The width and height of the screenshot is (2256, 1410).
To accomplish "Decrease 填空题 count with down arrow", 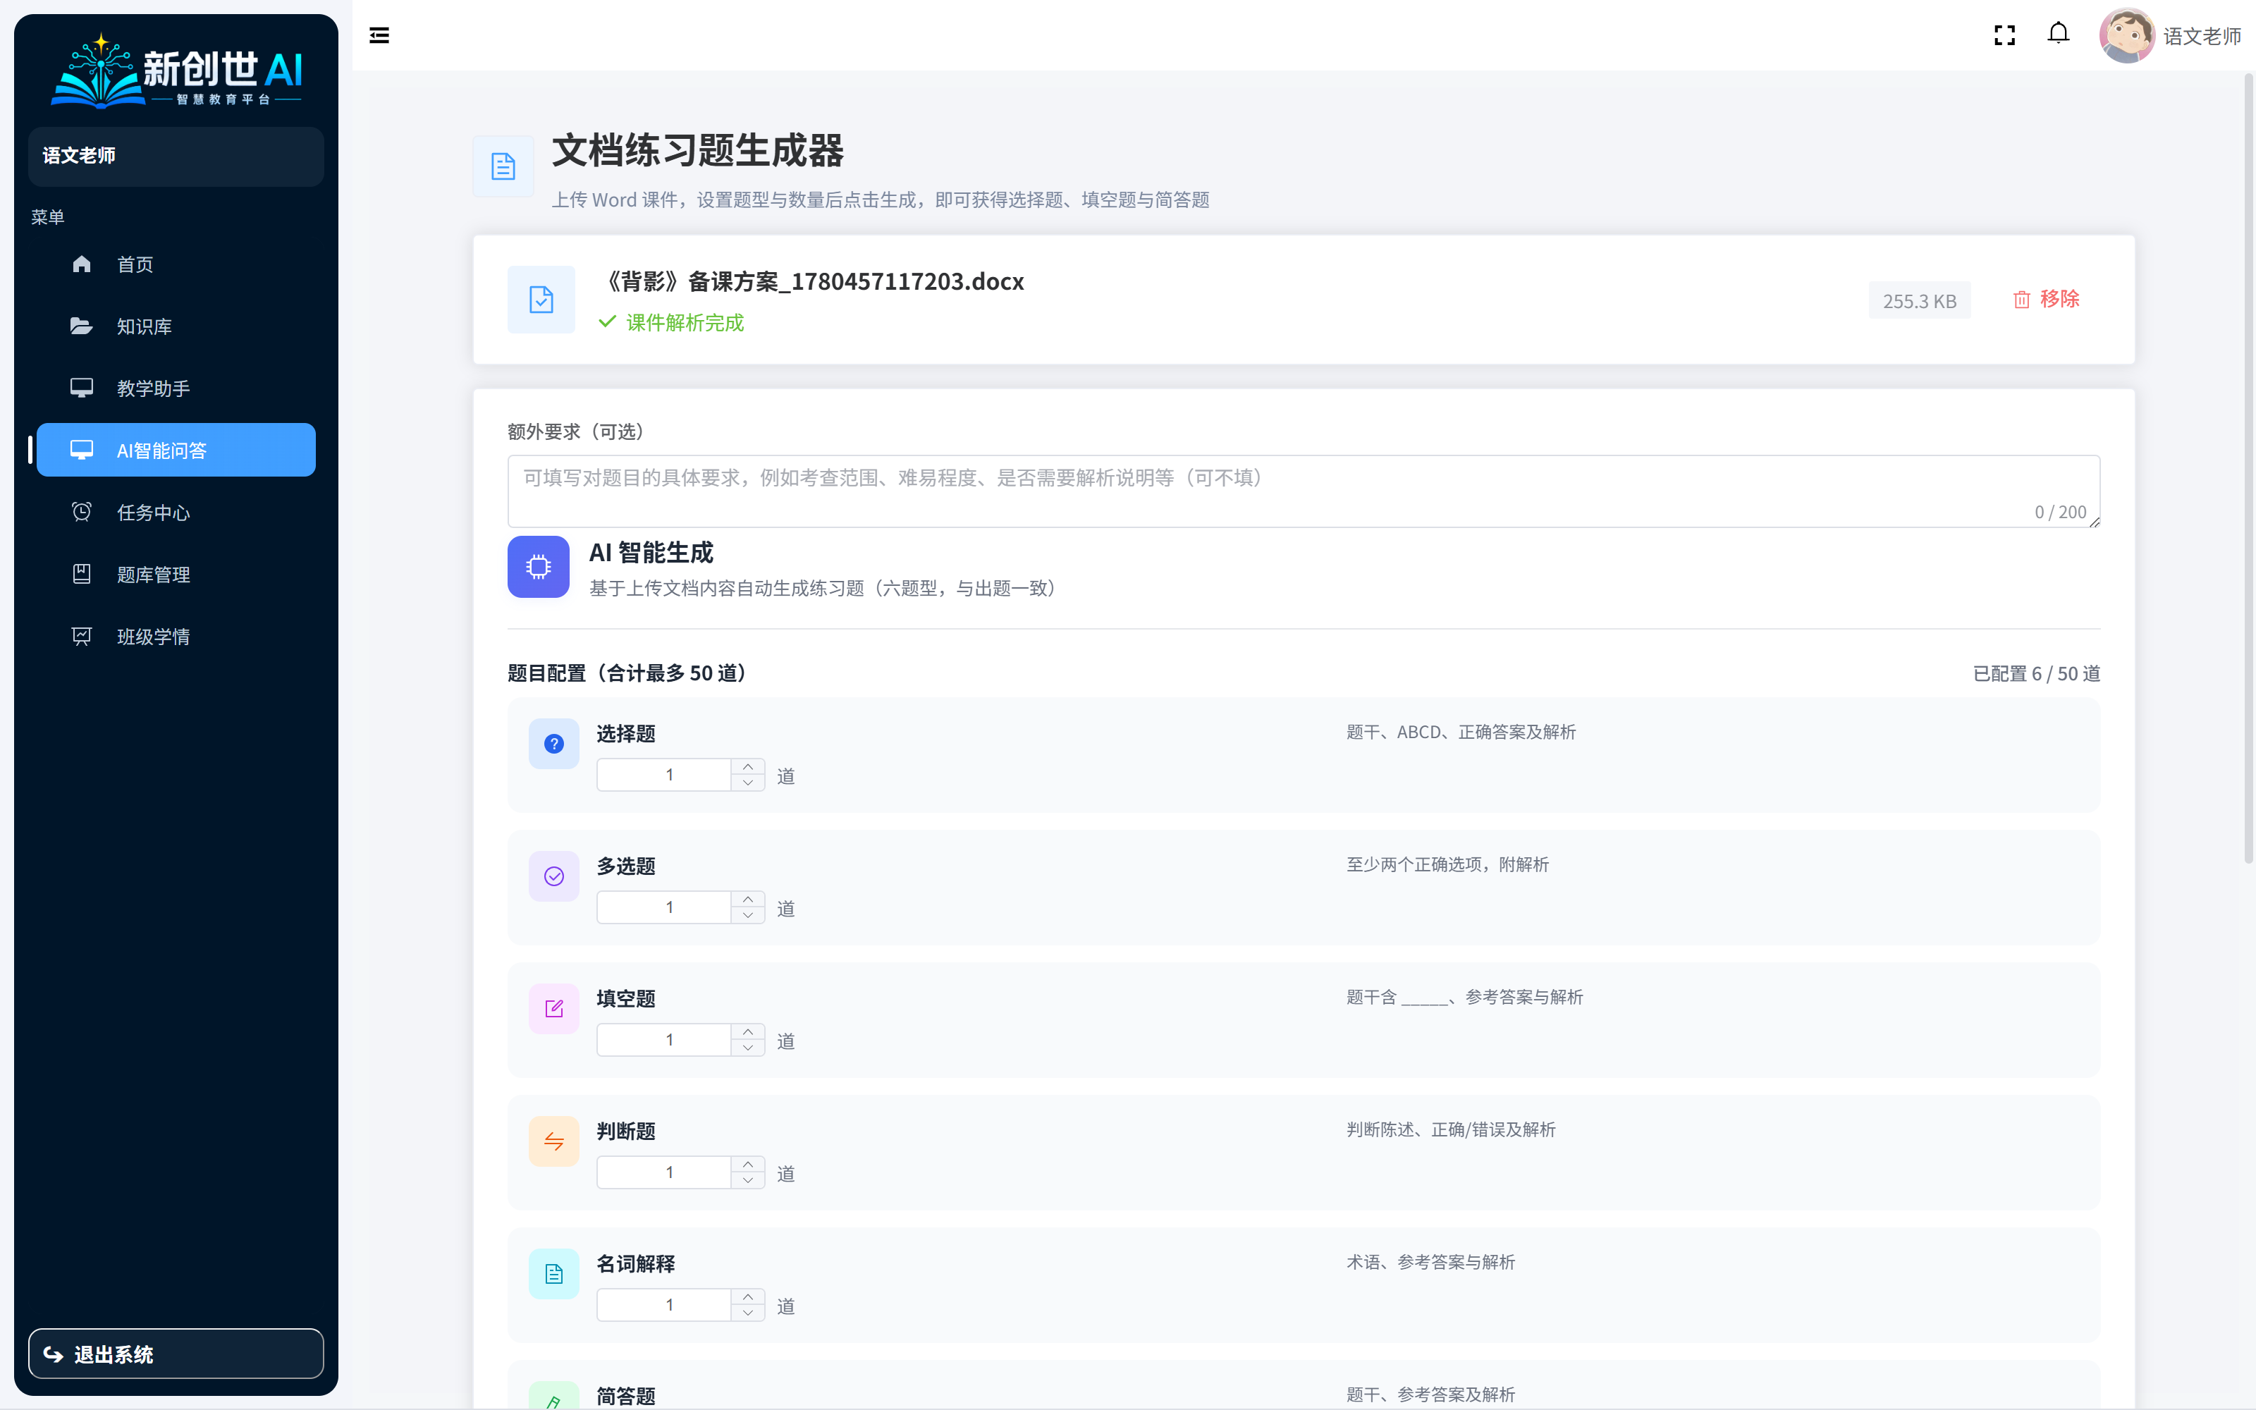I will 747,1047.
